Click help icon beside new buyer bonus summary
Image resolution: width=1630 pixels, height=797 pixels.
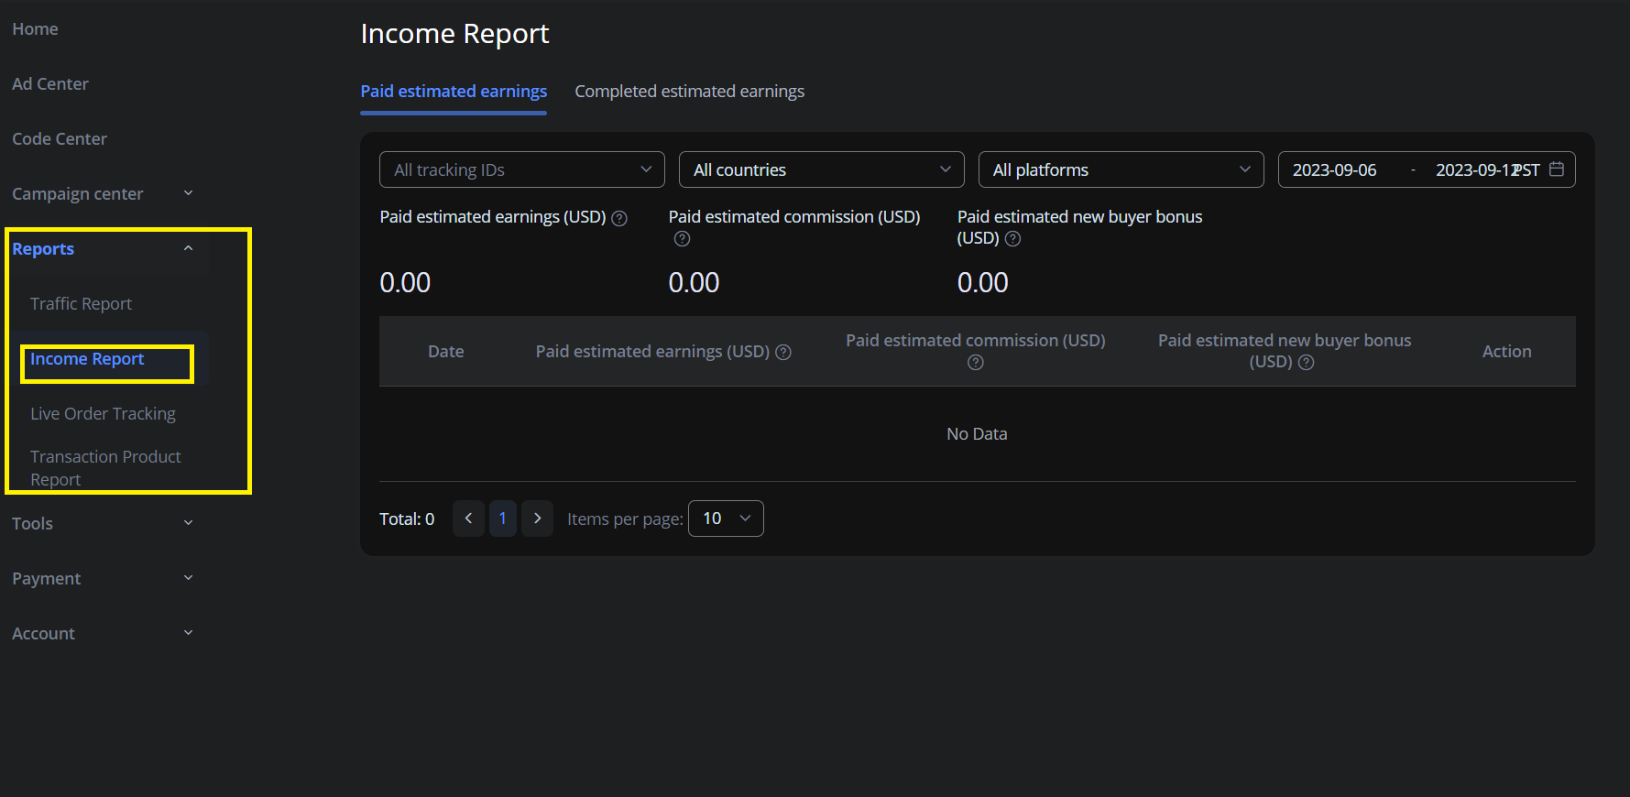point(1012,239)
